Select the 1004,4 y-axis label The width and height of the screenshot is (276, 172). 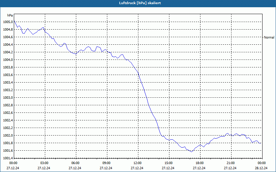click(x=8, y=45)
